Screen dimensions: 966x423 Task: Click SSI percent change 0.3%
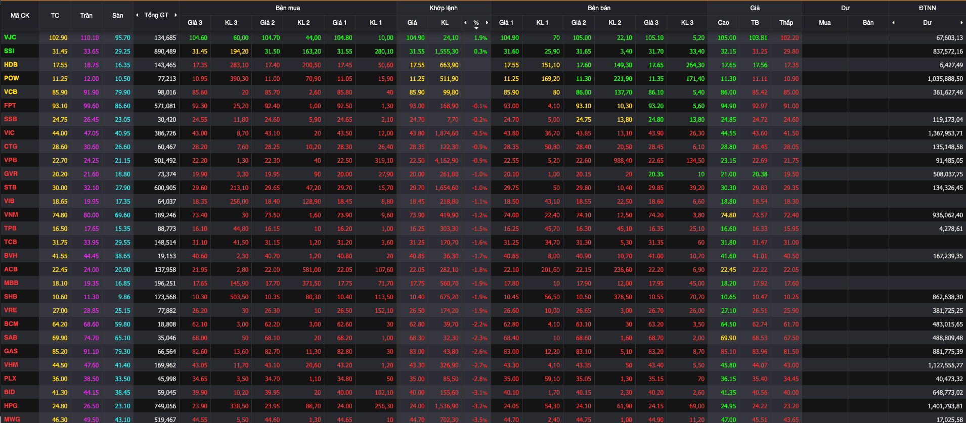coord(481,52)
